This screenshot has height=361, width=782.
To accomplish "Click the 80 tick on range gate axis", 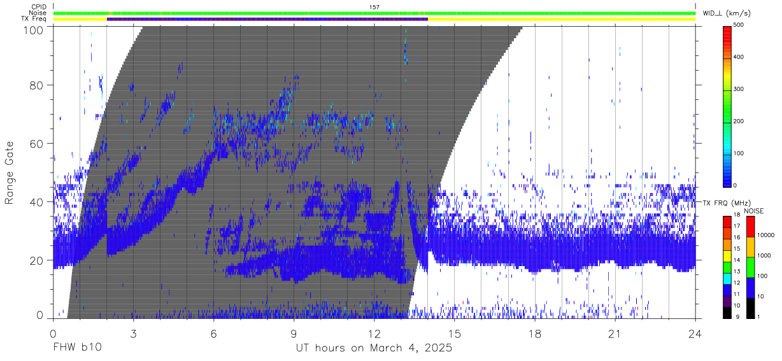I will 38,85.
